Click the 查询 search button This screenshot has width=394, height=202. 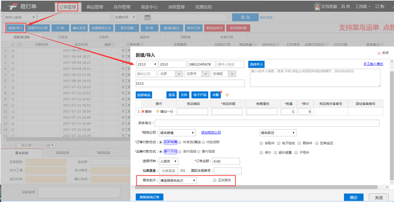click(x=245, y=18)
